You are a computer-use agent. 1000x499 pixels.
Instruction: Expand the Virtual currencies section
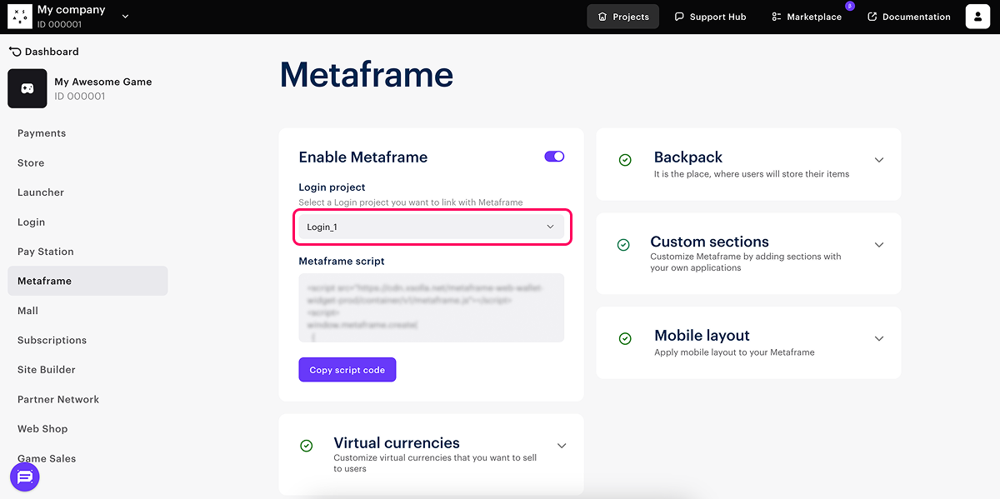click(x=562, y=446)
